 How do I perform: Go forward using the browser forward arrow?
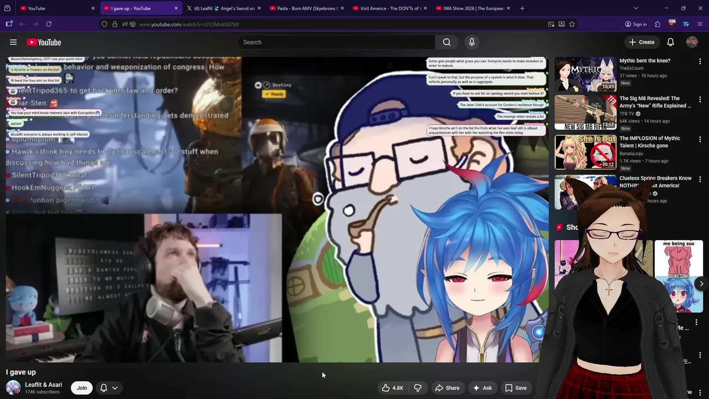35,24
